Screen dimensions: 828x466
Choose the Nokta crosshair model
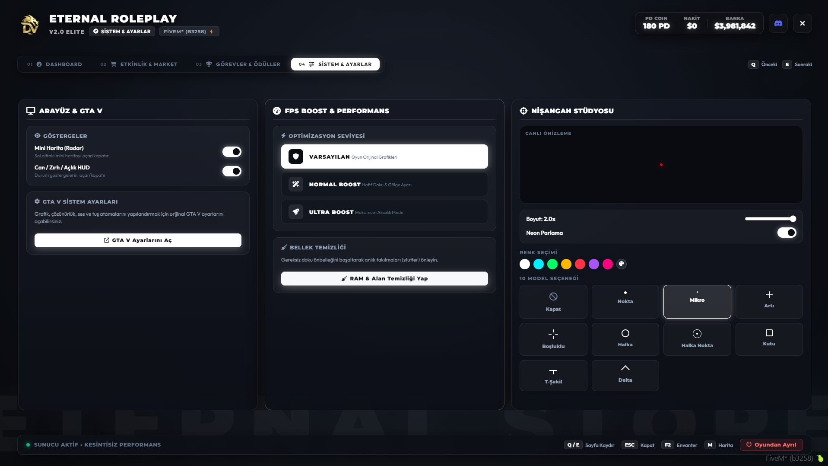point(625,301)
